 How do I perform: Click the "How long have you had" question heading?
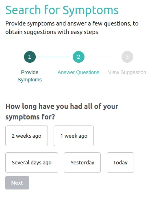tap(62, 106)
